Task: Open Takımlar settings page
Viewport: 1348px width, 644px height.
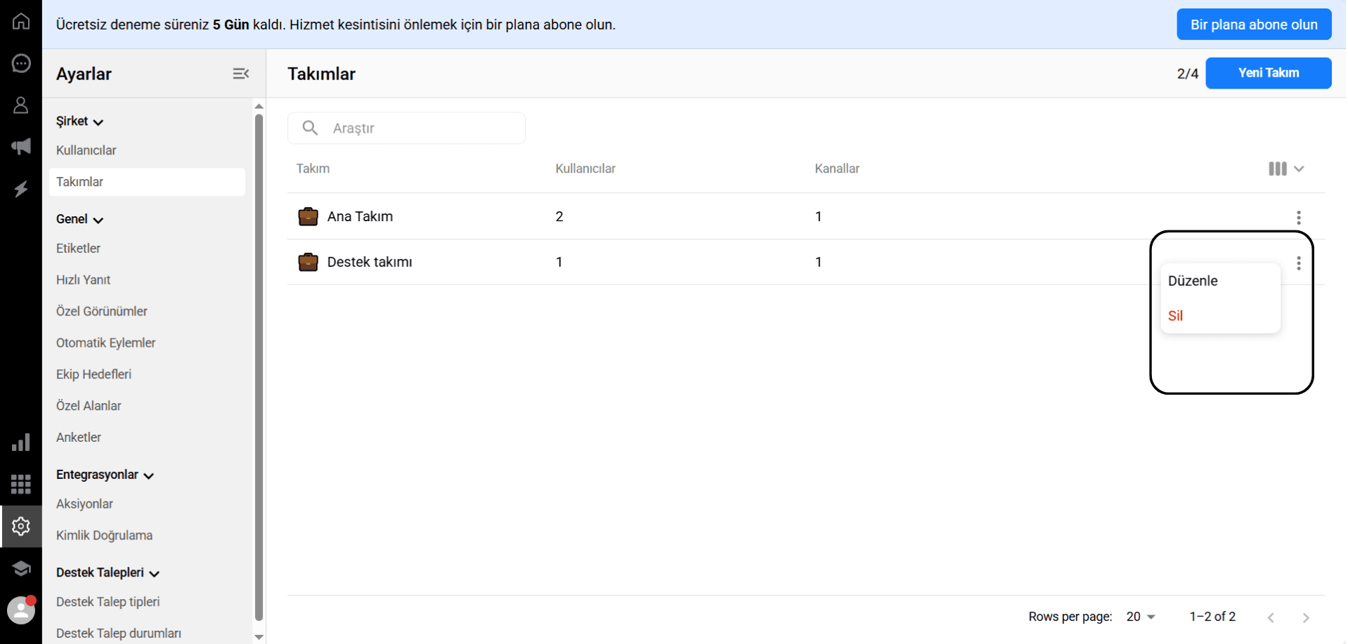Action: tap(147, 182)
